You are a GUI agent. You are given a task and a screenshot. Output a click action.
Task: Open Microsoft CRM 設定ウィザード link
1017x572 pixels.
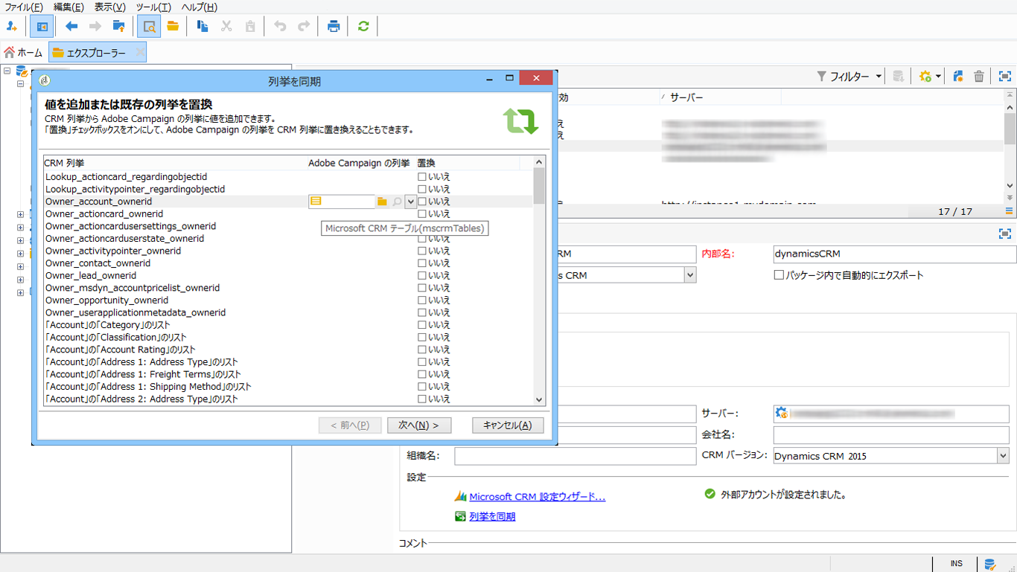[538, 497]
